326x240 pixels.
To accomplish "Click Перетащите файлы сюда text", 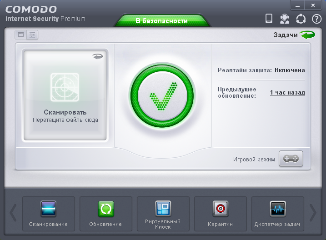I will point(65,120).
